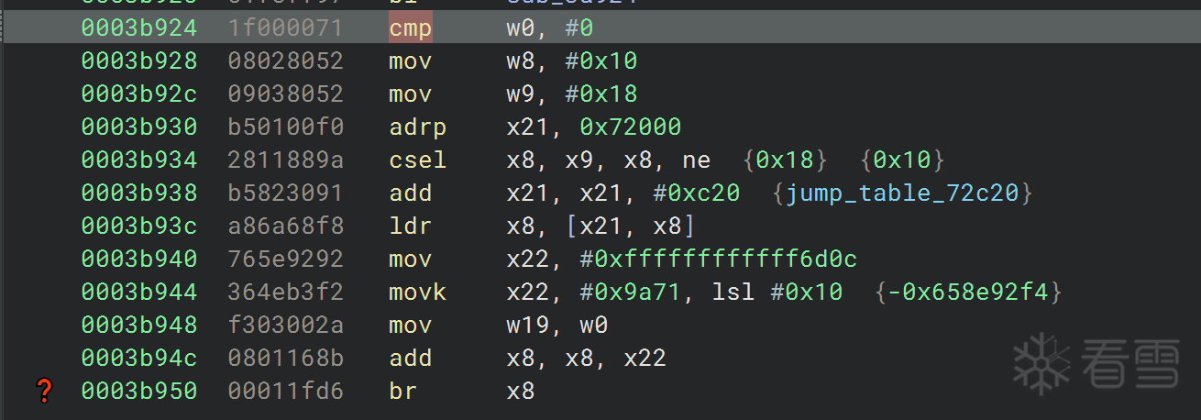
Task: Select the highlighted cmp mnemonic
Action: (410, 28)
